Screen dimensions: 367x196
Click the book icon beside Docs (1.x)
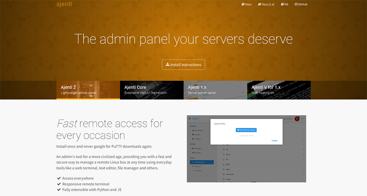point(259,5)
